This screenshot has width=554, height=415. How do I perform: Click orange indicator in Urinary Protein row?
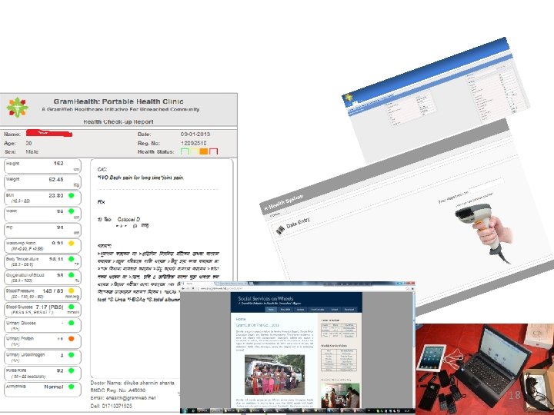tap(72, 339)
